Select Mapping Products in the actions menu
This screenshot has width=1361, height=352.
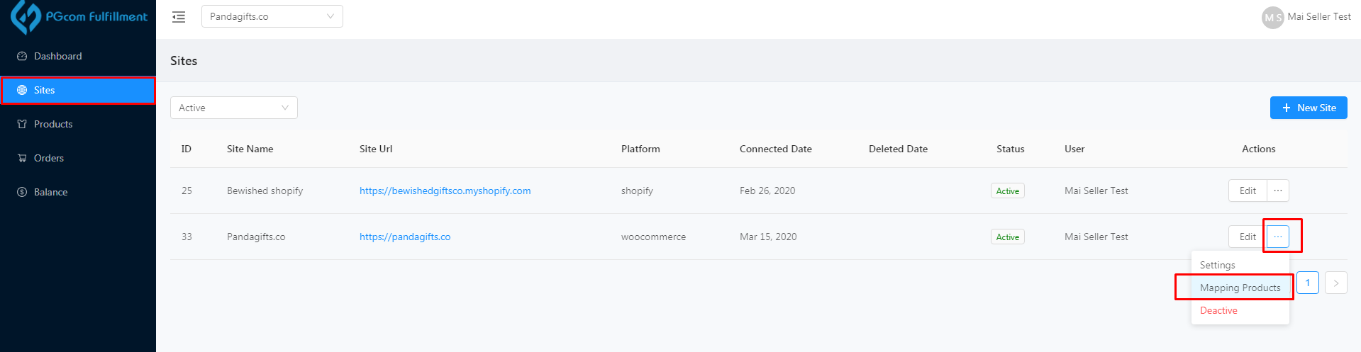(x=1240, y=288)
